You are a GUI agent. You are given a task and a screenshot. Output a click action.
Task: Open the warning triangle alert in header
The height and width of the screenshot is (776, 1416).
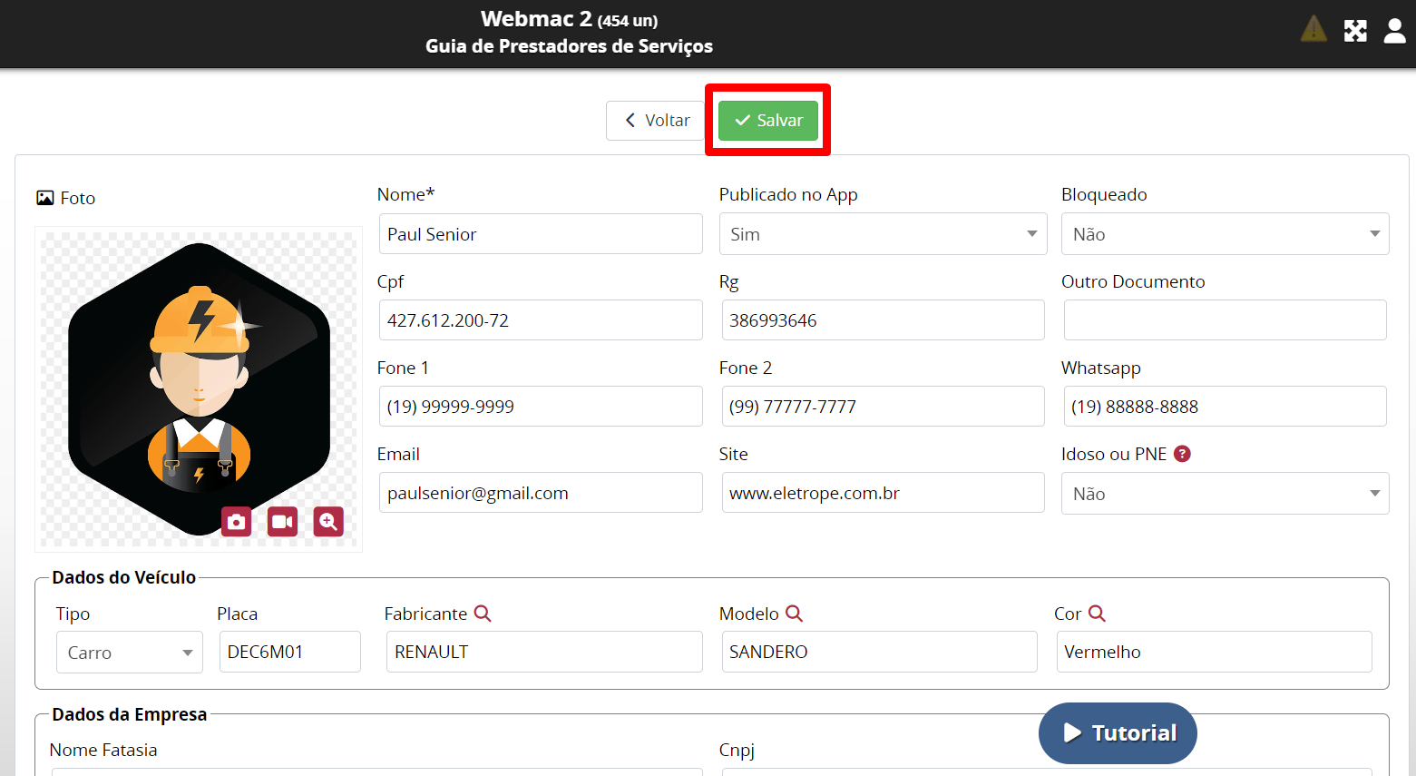[x=1313, y=30]
